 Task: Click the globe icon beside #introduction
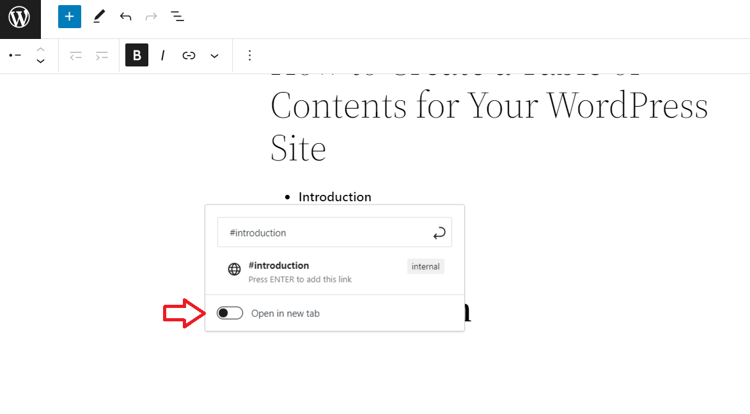235,269
